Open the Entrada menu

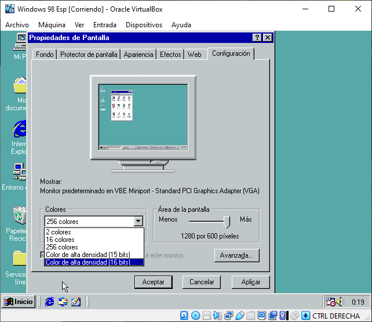click(x=105, y=25)
